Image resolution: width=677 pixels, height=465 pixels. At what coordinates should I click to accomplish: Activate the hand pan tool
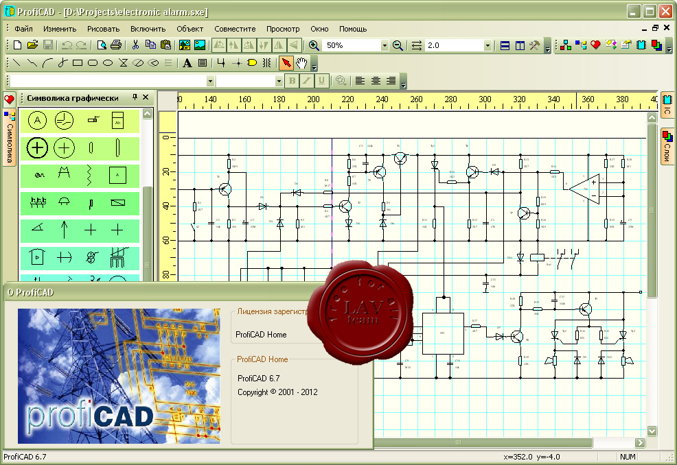[301, 63]
